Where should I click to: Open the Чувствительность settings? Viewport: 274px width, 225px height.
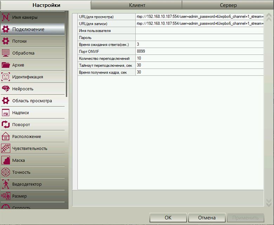point(33,148)
